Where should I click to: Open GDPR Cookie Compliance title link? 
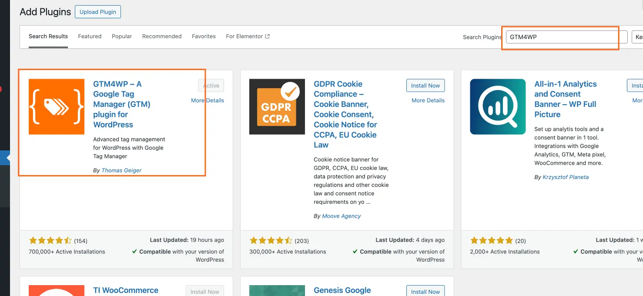pyautogui.click(x=345, y=114)
